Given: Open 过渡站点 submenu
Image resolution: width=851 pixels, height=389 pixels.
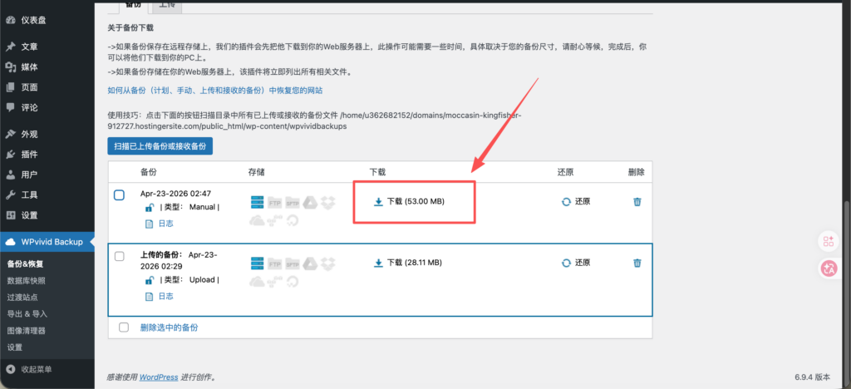Looking at the screenshot, I should [22, 298].
